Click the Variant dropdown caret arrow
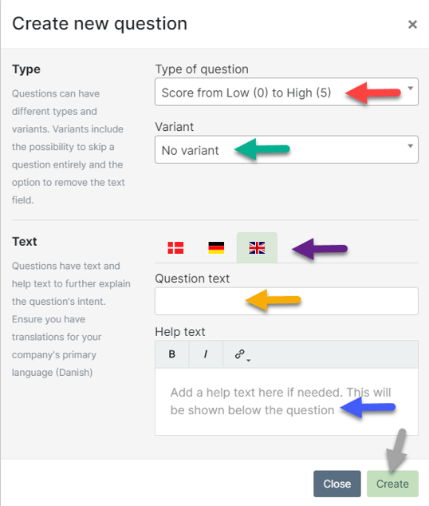429x506 pixels. (411, 146)
